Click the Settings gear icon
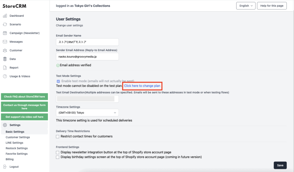The image size is (294, 172). [5, 125]
